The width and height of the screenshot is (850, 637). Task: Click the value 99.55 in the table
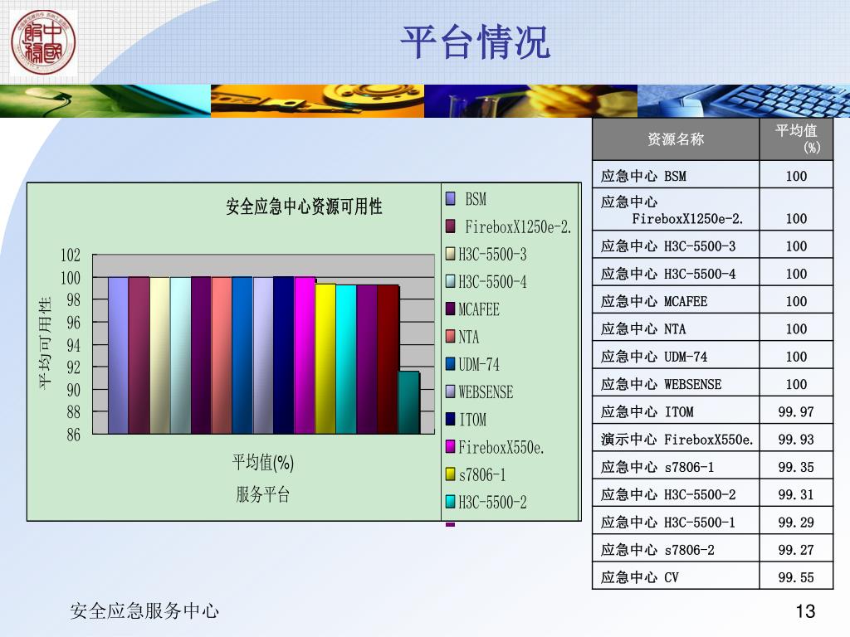pyautogui.click(x=796, y=578)
